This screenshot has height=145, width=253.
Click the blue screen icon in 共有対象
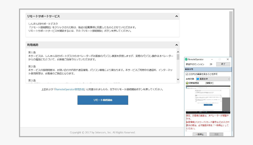(198, 79)
